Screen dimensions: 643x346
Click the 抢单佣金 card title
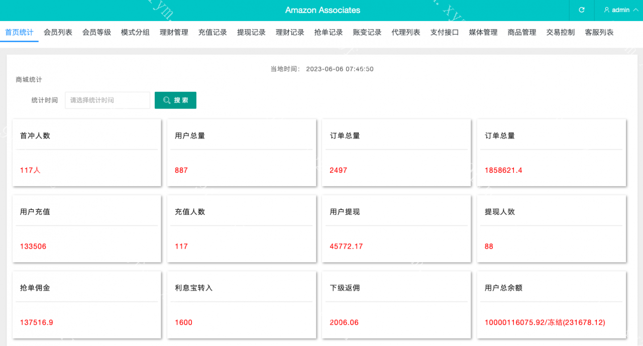tap(35, 288)
